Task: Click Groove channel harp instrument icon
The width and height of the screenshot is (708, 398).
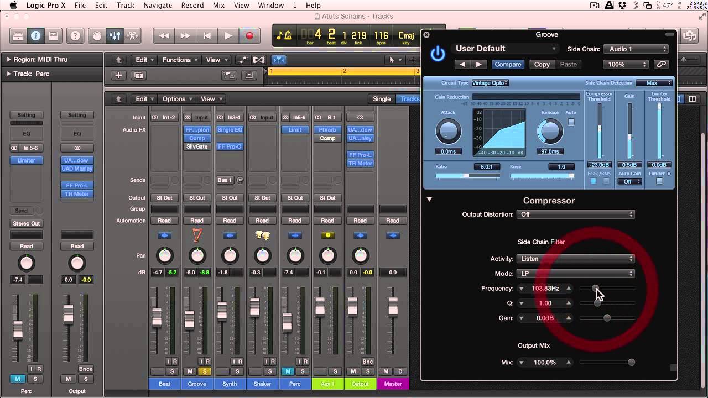Action: pyautogui.click(x=197, y=235)
